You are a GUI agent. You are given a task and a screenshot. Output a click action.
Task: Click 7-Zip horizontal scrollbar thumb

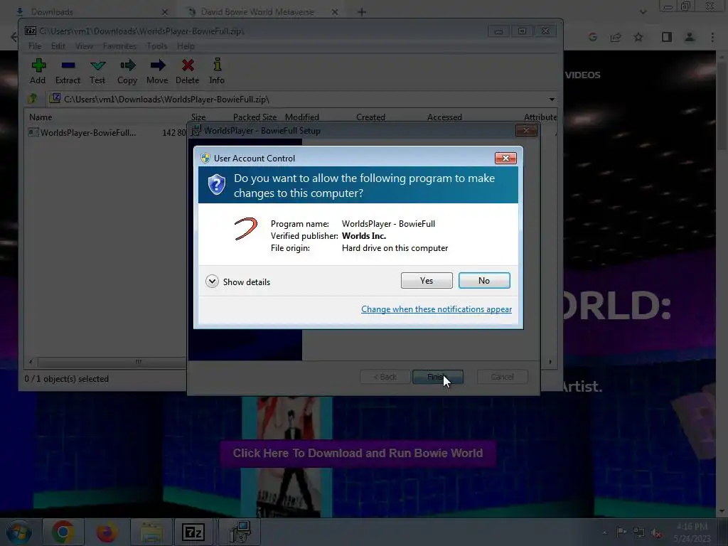(x=139, y=362)
